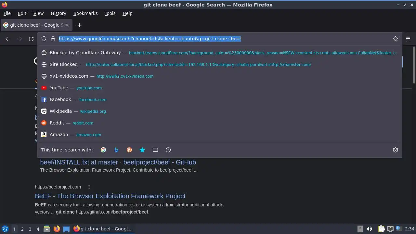The width and height of the screenshot is (416, 234).
Task: Choose the Amazon suggestion
Action: [219, 135]
